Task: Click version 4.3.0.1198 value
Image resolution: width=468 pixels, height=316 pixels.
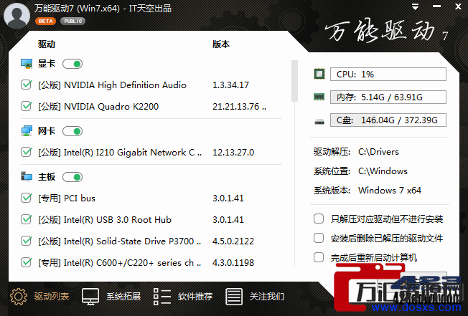Action: (x=233, y=263)
